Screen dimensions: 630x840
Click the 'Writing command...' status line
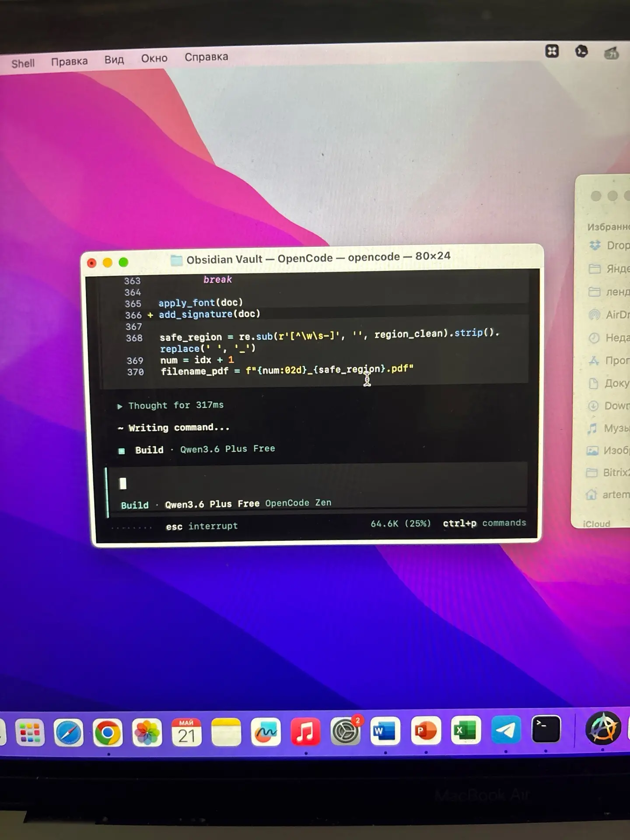(x=174, y=427)
